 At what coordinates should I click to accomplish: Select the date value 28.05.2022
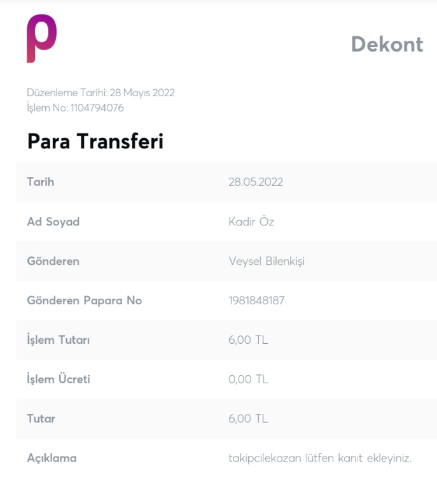pos(256,182)
